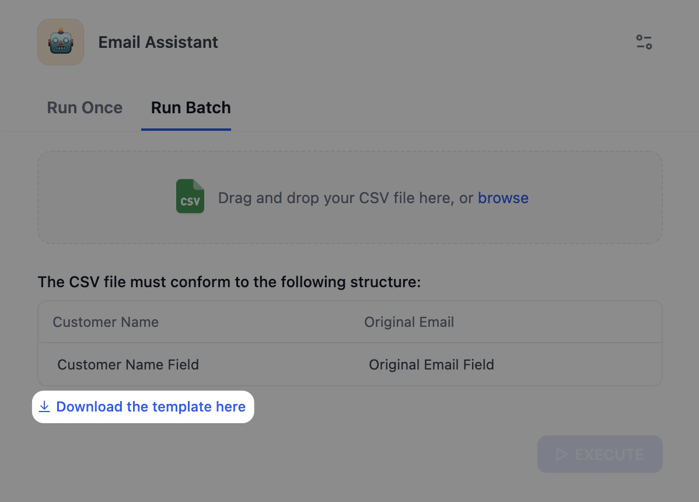The height and width of the screenshot is (502, 699).
Task: Click the green CSV file icon
Action: click(190, 196)
